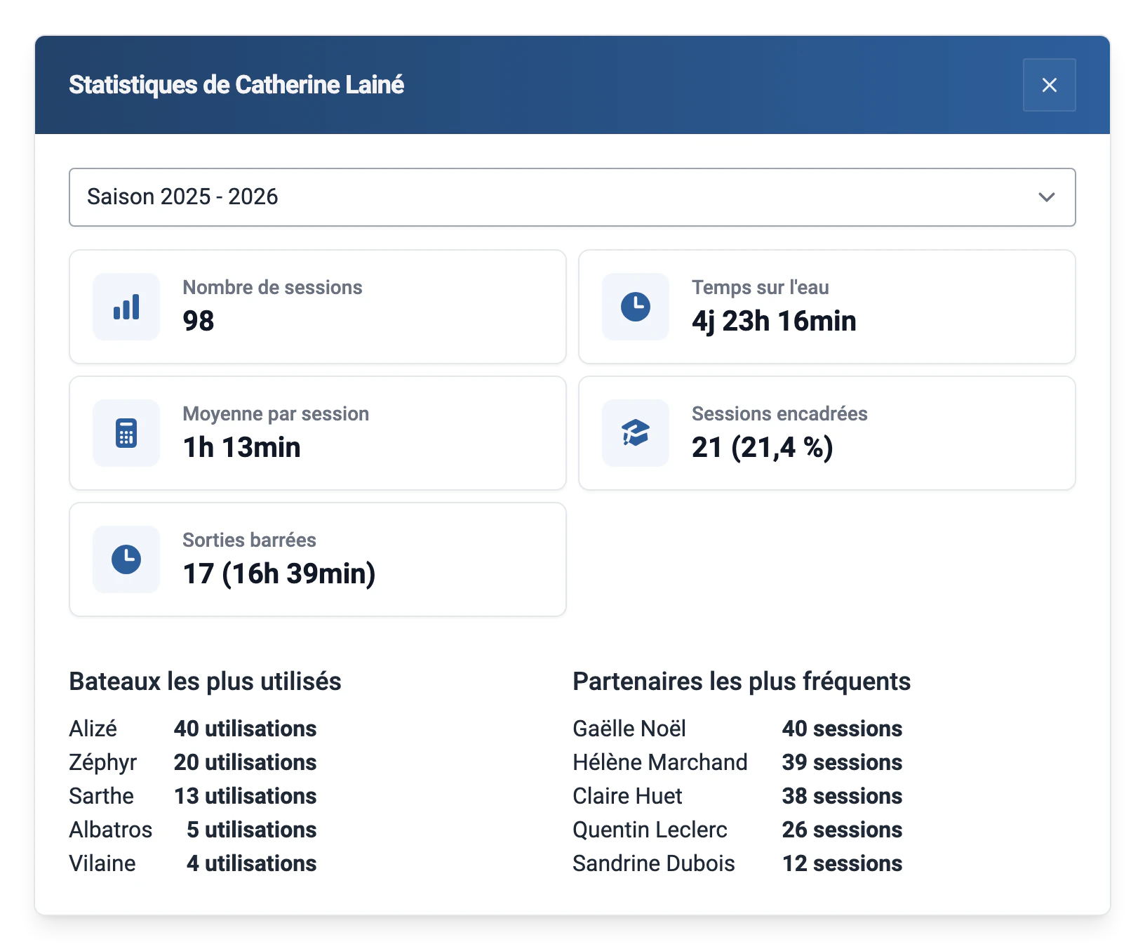Click 26 sessions next to Quentin Leclerc

(842, 830)
